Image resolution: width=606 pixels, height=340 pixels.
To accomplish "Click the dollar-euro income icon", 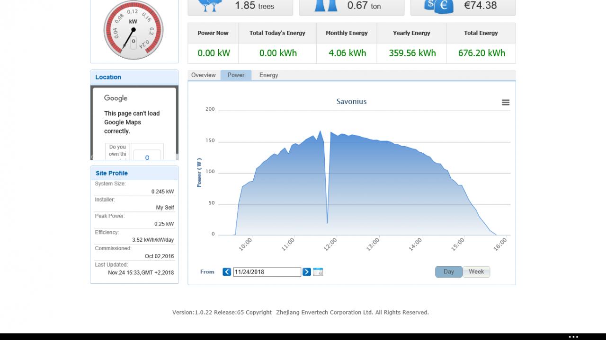I will pos(438,6).
